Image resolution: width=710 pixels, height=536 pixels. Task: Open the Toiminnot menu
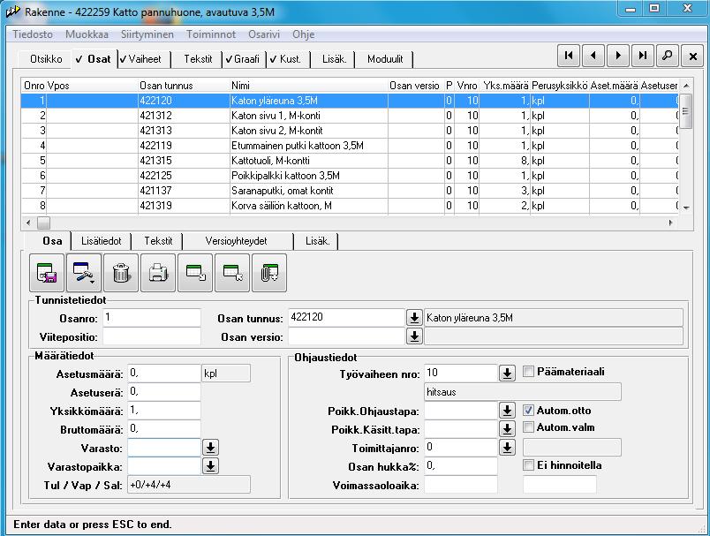pos(211,34)
